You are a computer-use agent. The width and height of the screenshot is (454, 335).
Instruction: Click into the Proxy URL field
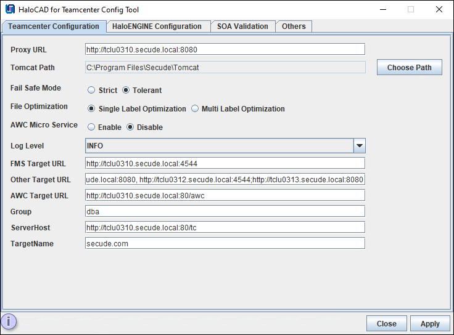(x=225, y=49)
